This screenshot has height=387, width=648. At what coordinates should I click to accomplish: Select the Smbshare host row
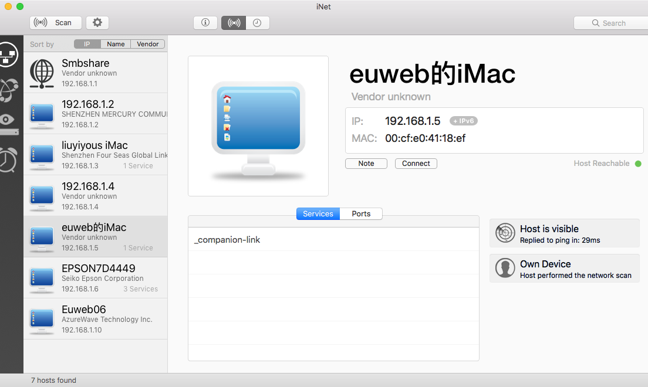96,73
